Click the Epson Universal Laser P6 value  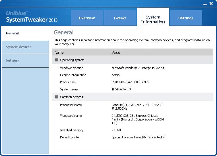[x=139, y=137]
